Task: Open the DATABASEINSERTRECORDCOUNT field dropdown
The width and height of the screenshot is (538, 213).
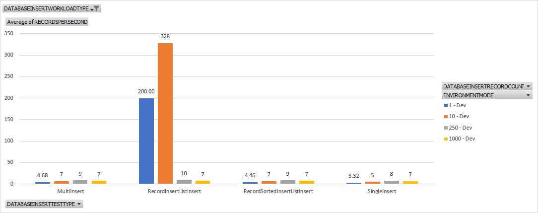Action: pyautogui.click(x=528, y=86)
